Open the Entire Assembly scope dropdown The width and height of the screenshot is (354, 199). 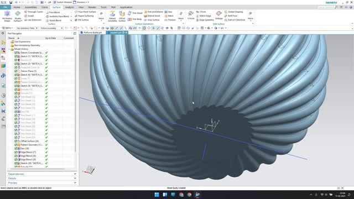(x=51, y=28)
